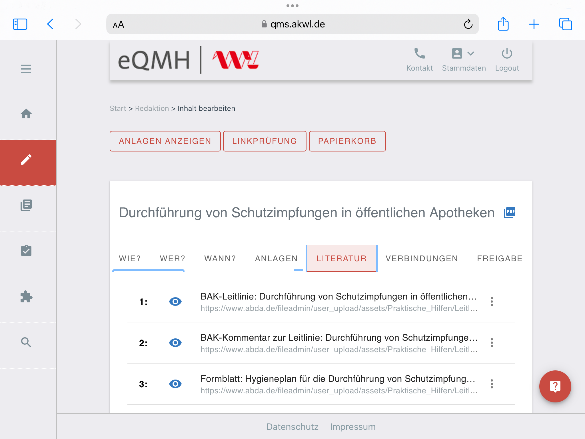The height and width of the screenshot is (439, 585).
Task: Export the document via PDF icon
Action: click(x=510, y=212)
